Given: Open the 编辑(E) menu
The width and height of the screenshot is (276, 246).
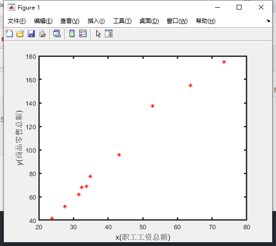Looking at the screenshot, I should click(43, 21).
